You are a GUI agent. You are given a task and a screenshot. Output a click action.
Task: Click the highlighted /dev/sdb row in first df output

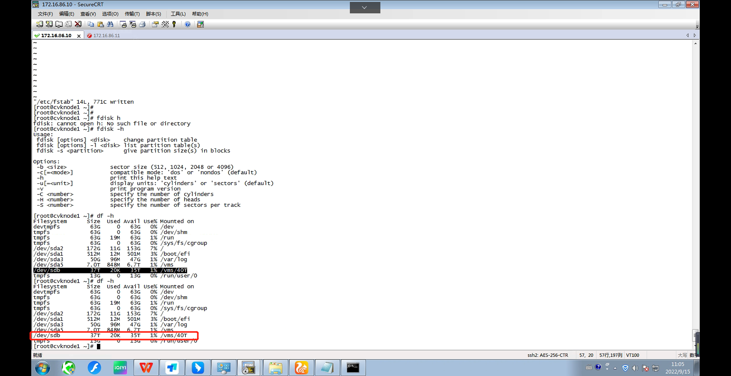tap(110, 270)
